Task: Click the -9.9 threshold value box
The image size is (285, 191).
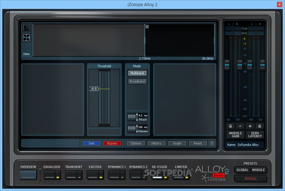Action: point(94,89)
